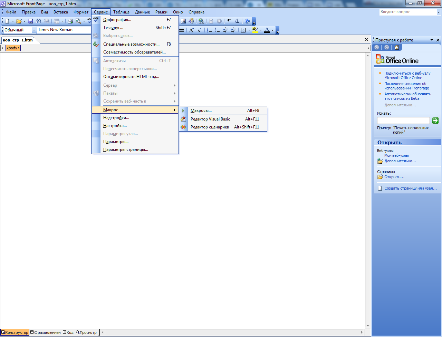The image size is (442, 337).
Task: Switch to the 'Код' view tab
Action: [68, 333]
